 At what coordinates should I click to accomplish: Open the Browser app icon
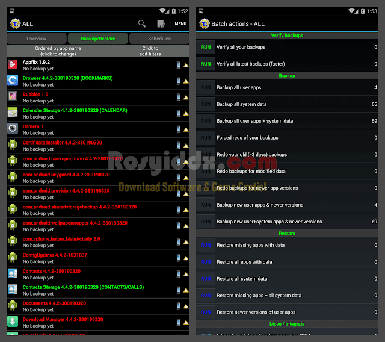click(13, 81)
